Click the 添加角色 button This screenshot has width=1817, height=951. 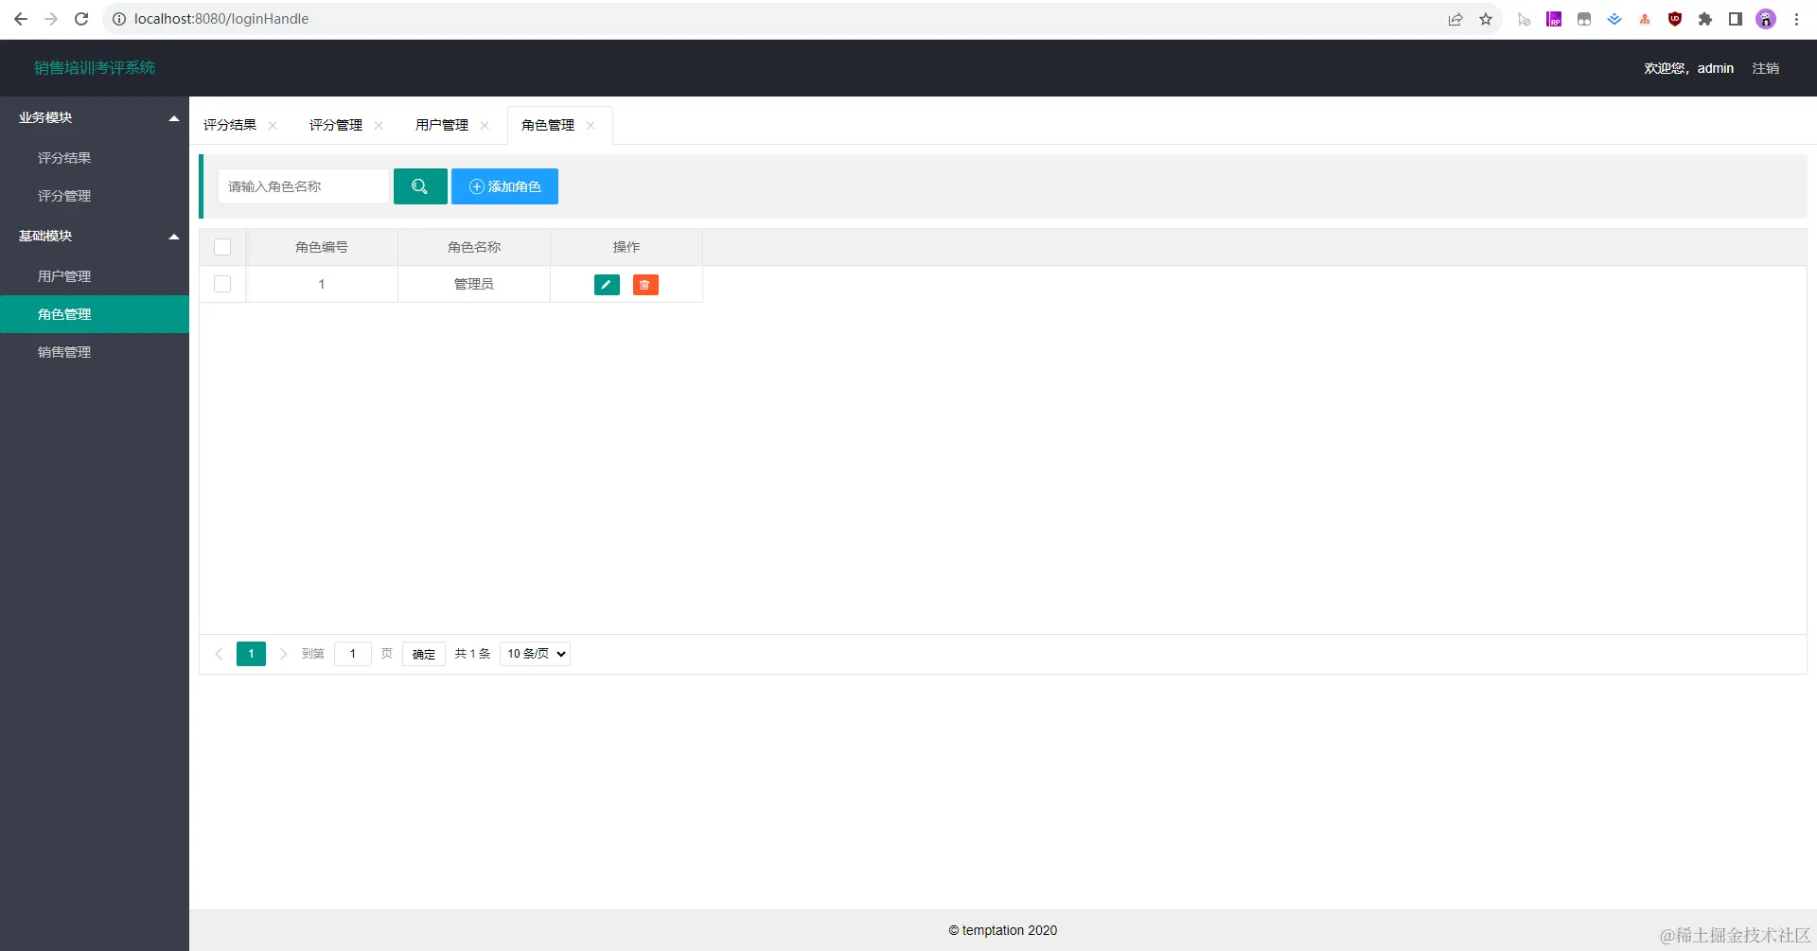(504, 186)
